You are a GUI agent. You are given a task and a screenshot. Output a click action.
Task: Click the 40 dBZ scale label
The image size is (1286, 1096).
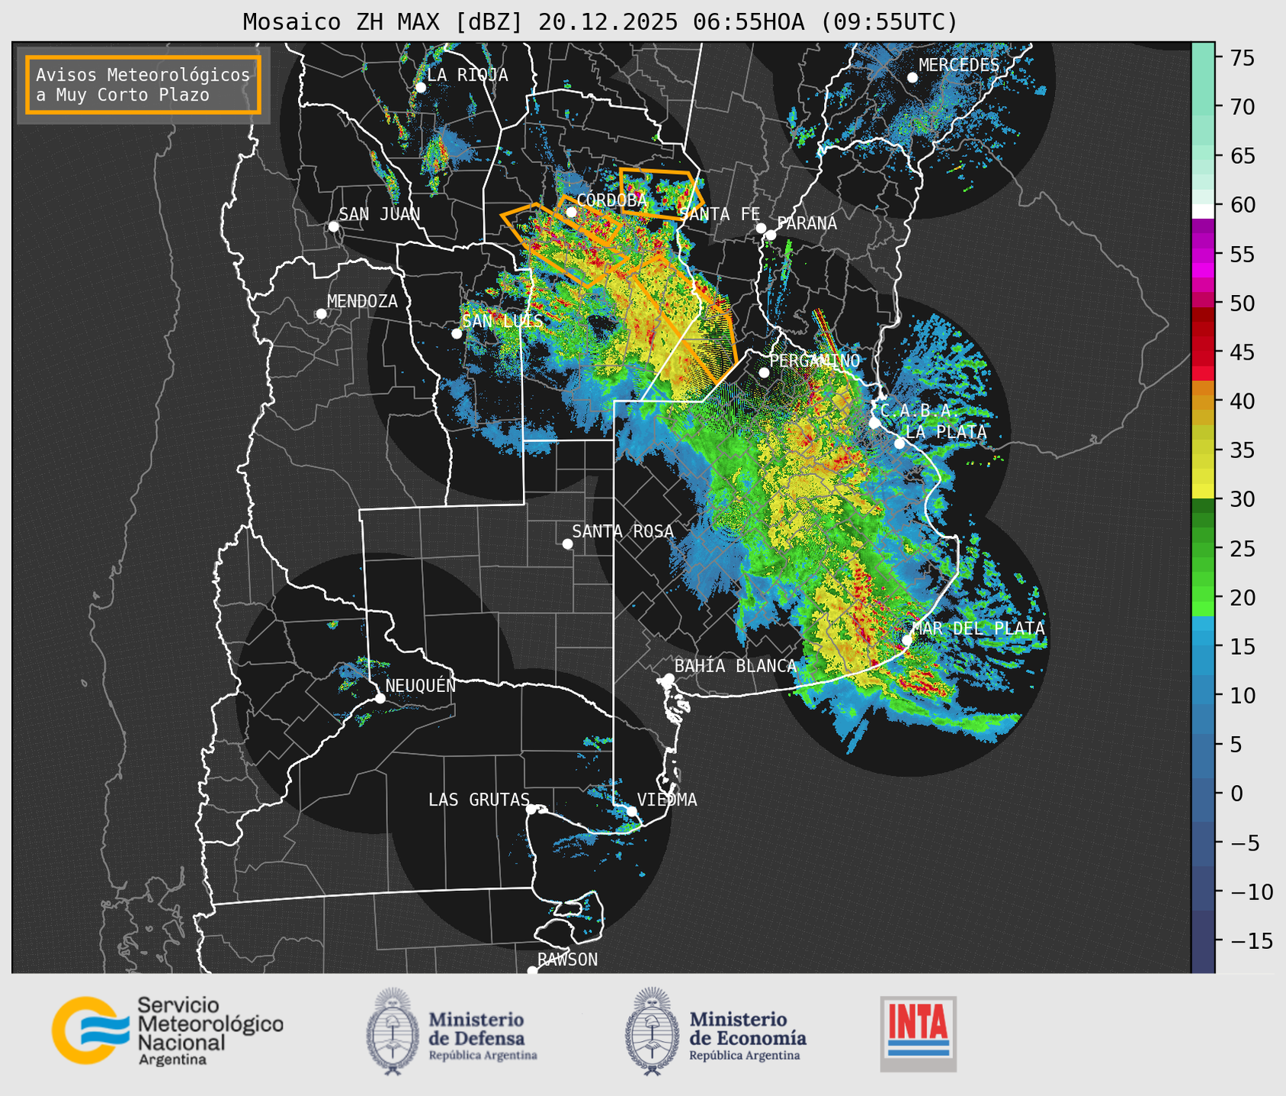tap(1243, 401)
